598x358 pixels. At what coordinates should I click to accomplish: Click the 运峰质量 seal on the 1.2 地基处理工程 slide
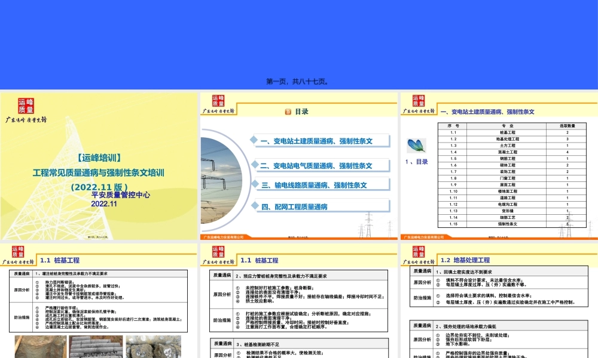coord(419,251)
